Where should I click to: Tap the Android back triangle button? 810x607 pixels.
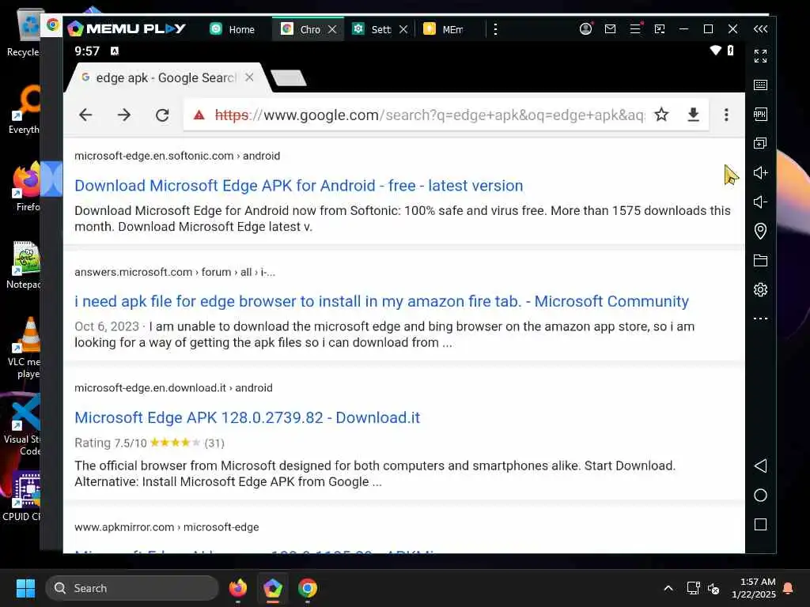pos(760,466)
